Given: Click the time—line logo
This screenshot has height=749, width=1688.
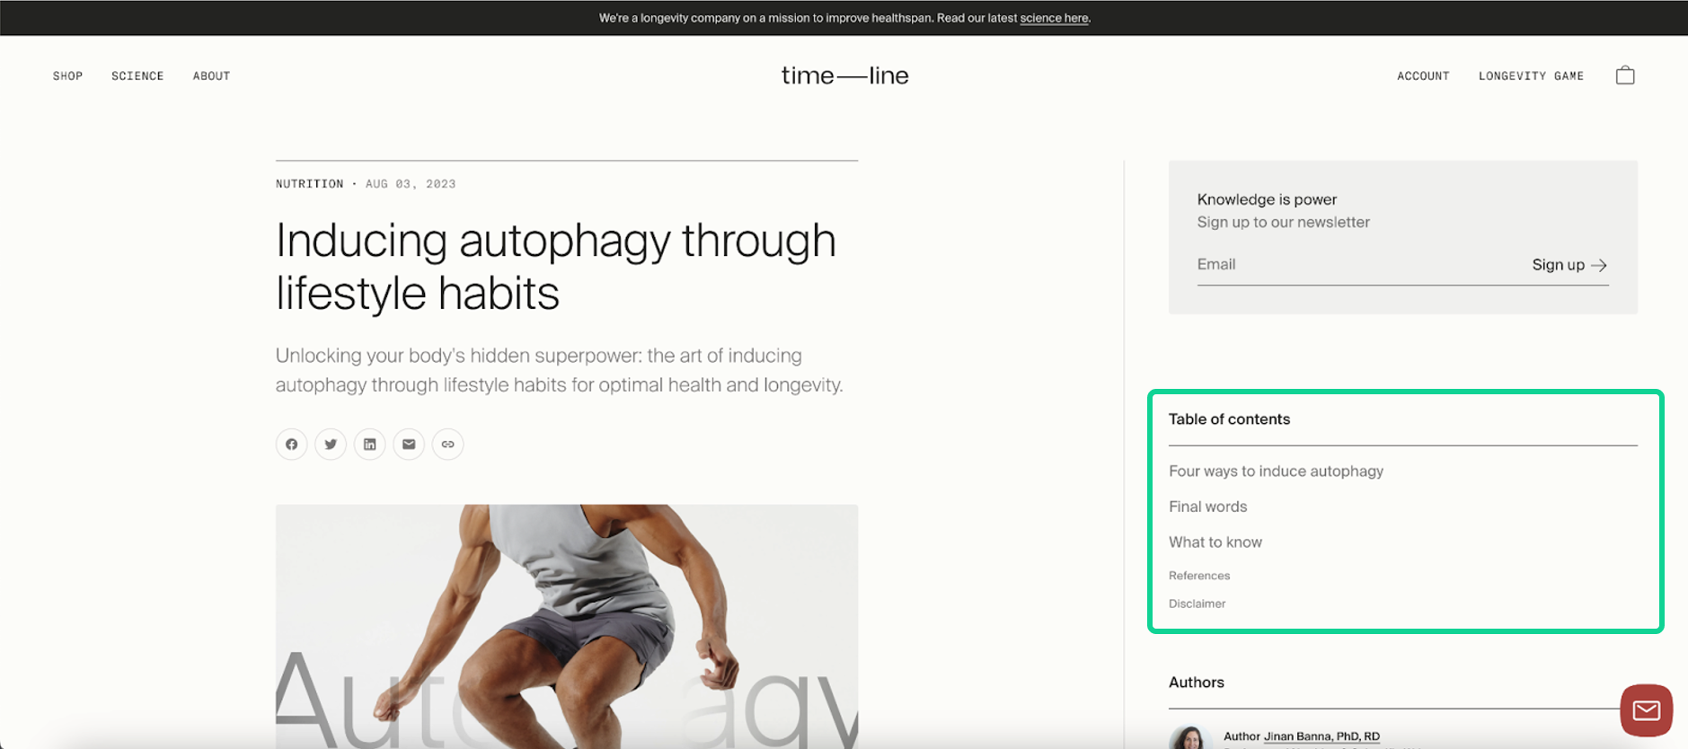Looking at the screenshot, I should pos(844,75).
